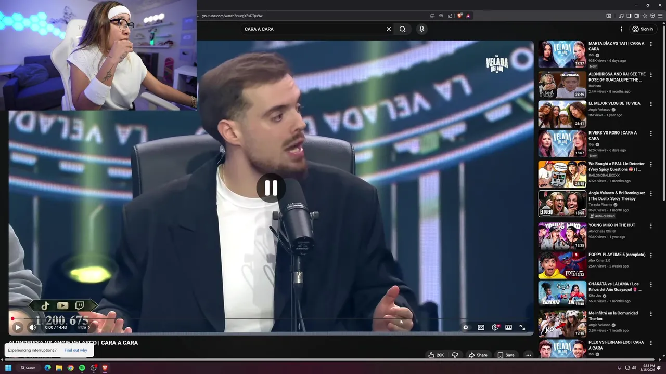Screen dimensions: 666x374
Task: Save the video to a playlist
Action: click(505, 355)
